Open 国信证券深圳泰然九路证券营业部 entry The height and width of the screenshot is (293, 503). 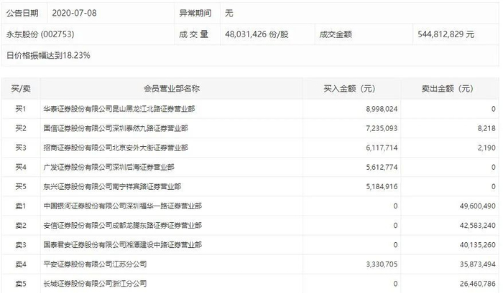pyautogui.click(x=116, y=128)
